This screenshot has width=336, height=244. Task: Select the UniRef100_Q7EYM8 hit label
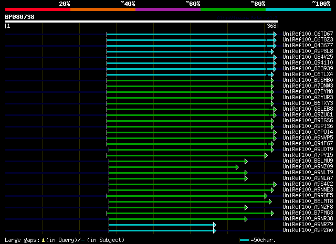tap(308, 92)
